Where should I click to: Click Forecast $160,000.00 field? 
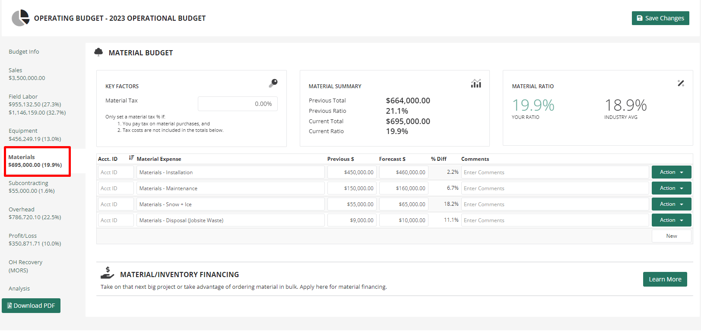[x=404, y=188]
